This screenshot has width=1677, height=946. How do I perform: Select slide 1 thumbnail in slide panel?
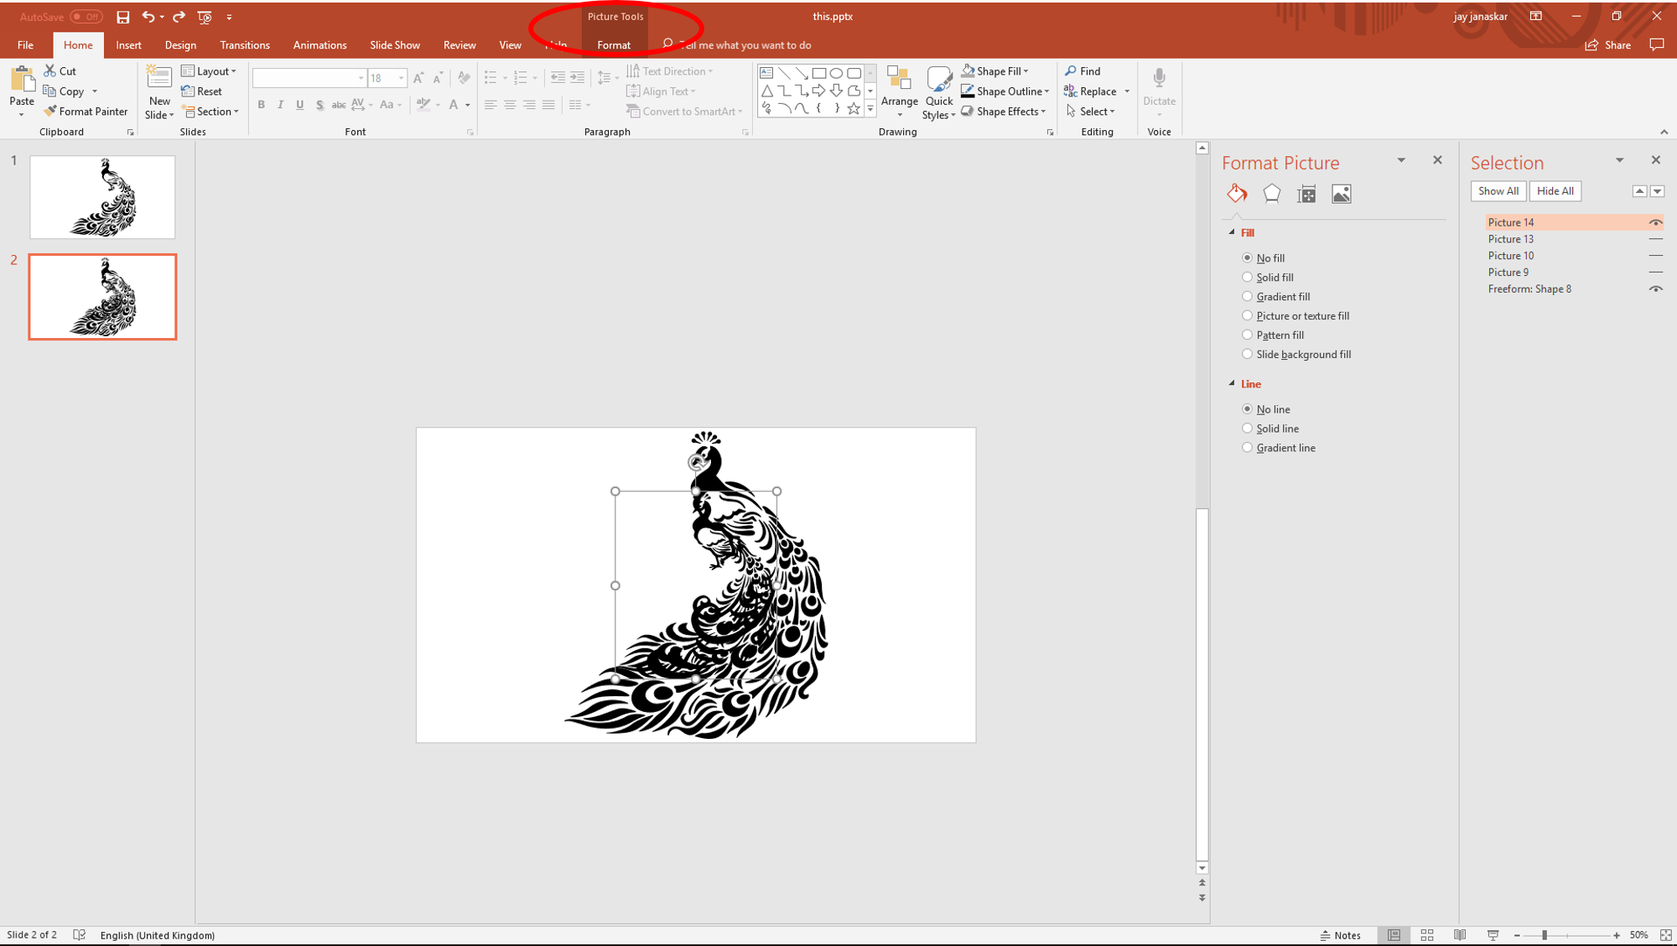coord(102,197)
